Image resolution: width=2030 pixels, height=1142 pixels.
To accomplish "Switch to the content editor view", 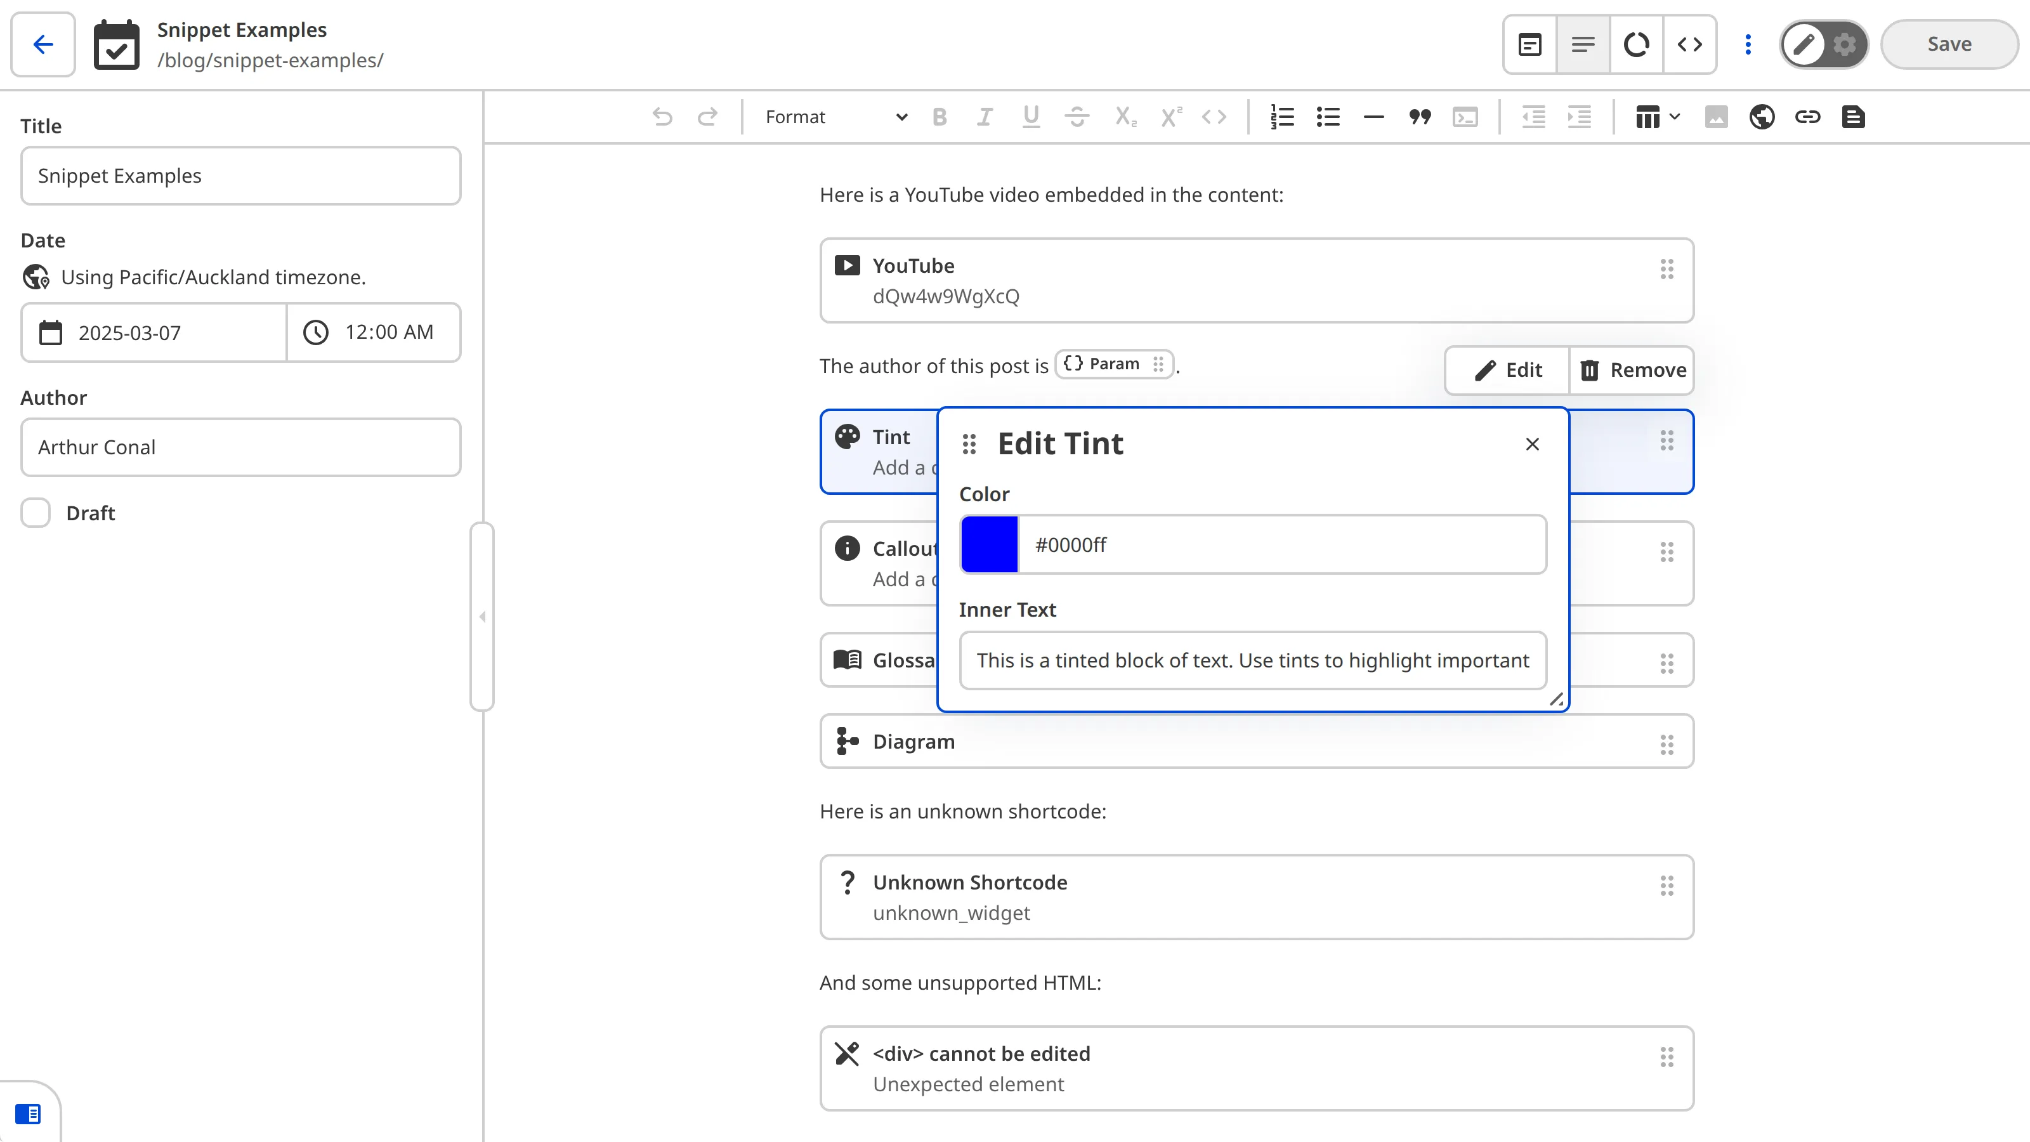I will (x=1583, y=44).
